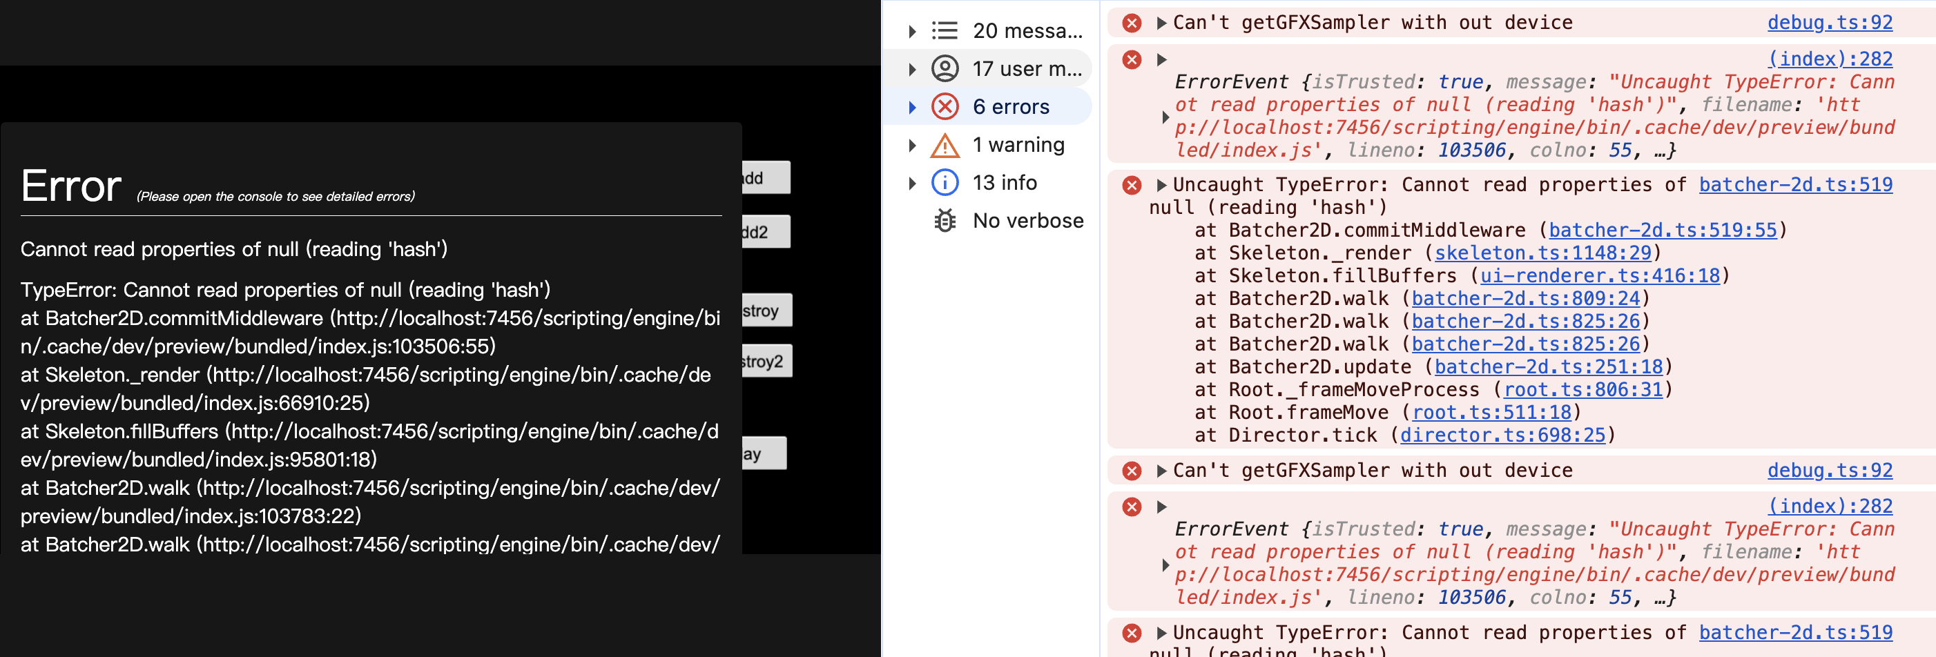Select the No verbose filter
Image resolution: width=1936 pixels, height=657 pixels.
click(1027, 221)
